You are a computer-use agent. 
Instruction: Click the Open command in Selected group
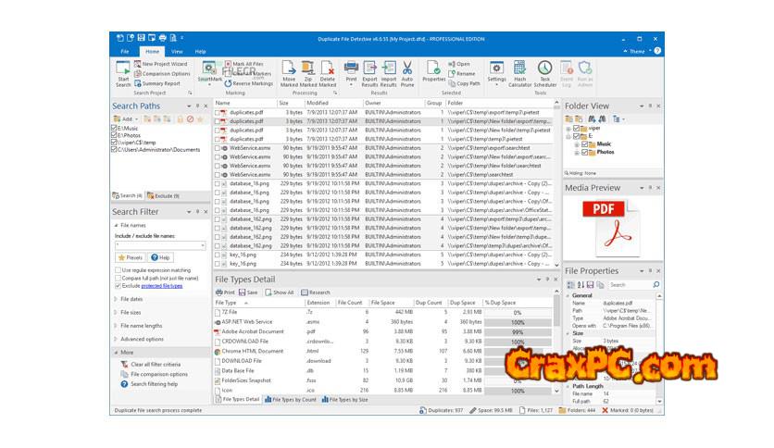point(459,64)
